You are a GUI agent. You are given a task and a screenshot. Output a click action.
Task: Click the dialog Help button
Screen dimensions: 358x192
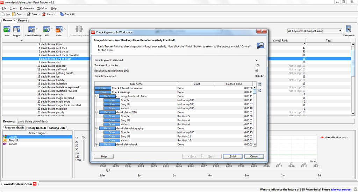(x=104, y=156)
